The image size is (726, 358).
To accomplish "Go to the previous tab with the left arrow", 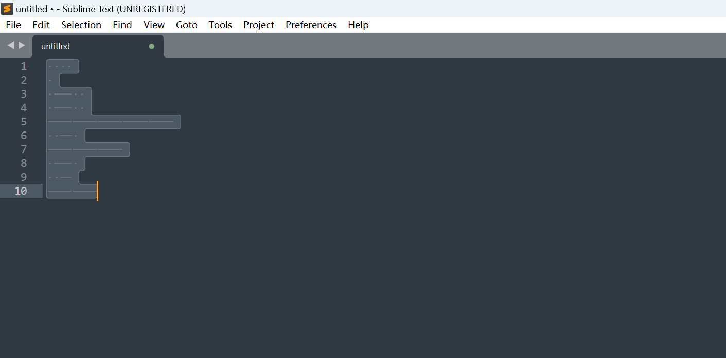I will (10, 45).
